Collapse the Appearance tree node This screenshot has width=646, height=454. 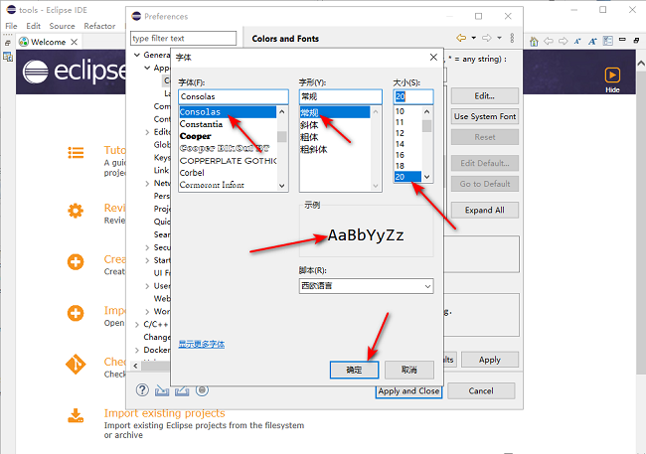click(147, 68)
